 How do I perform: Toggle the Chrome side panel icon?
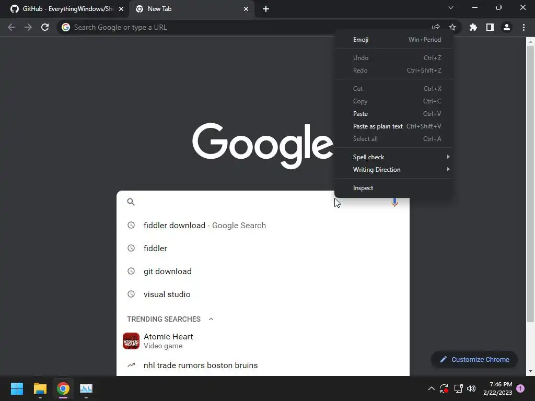490,27
